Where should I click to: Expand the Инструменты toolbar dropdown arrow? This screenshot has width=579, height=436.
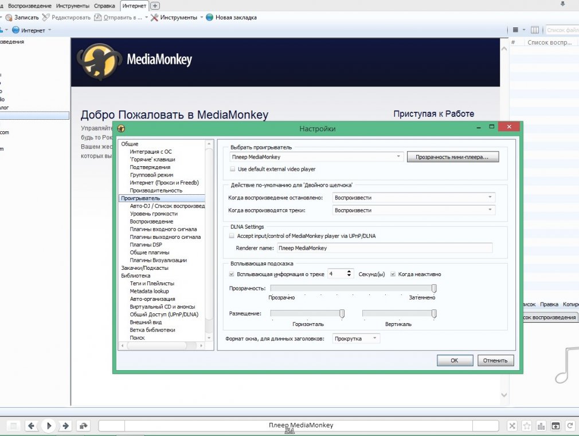click(x=202, y=17)
